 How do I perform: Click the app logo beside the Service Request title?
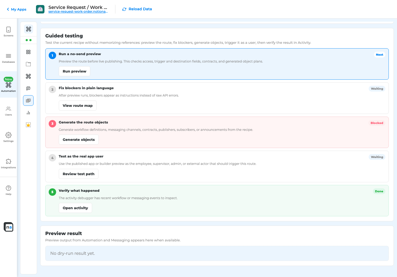click(40, 9)
